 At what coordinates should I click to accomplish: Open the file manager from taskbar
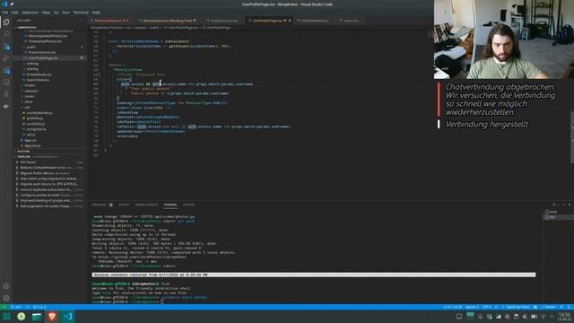point(37,317)
